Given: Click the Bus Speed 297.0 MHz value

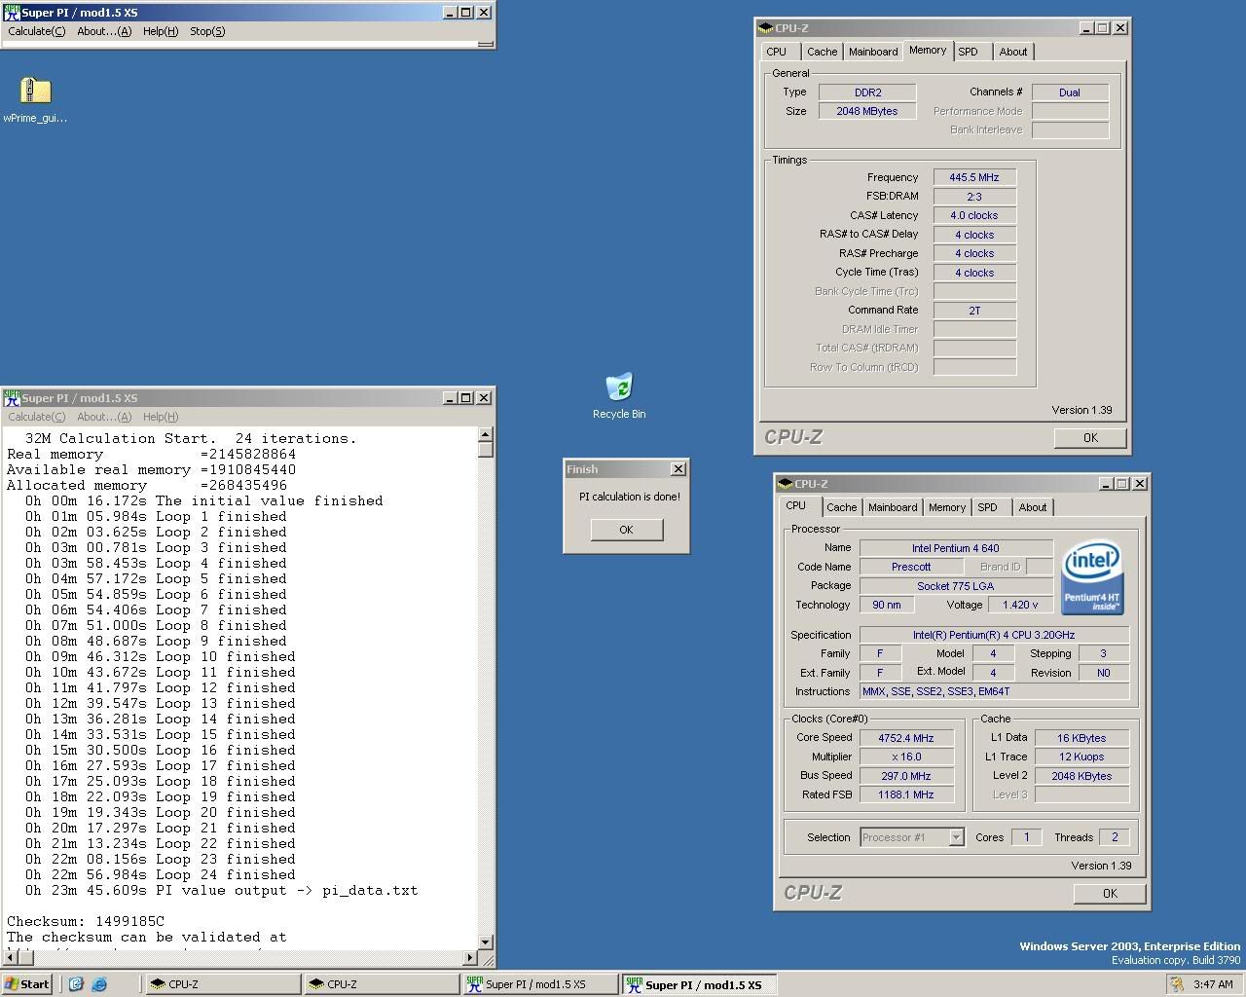Looking at the screenshot, I should coord(906,776).
